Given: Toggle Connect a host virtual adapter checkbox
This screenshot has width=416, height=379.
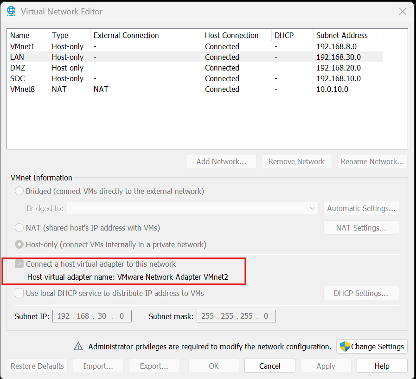Looking at the screenshot, I should tap(19, 264).
